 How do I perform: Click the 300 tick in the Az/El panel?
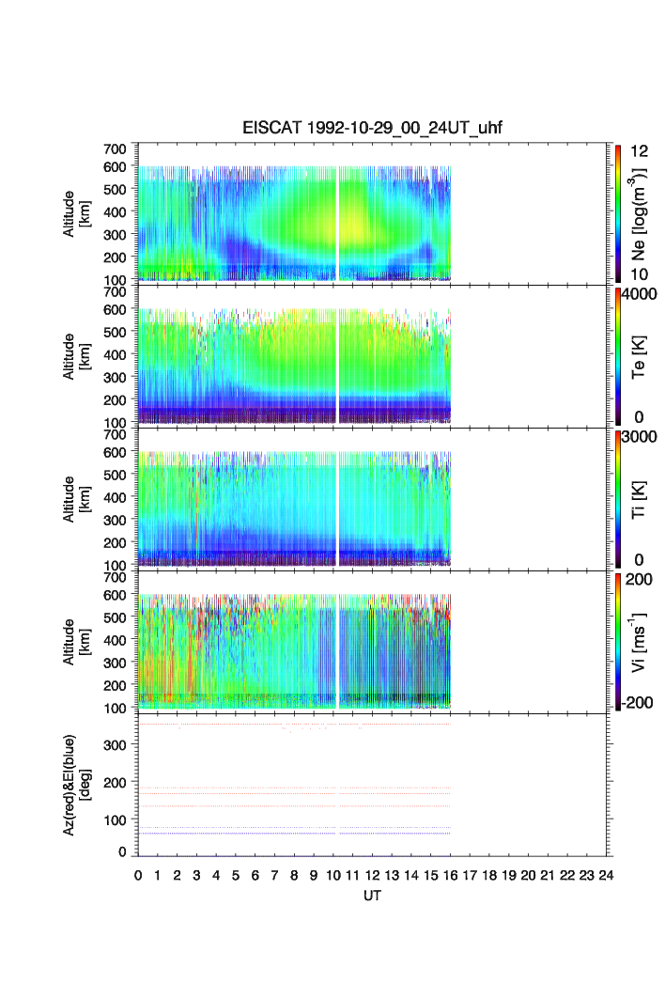(x=116, y=745)
